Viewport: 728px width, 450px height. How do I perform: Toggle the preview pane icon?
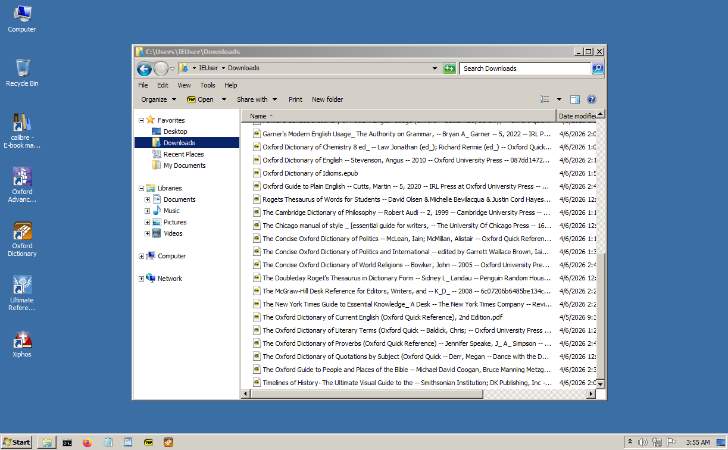coord(575,99)
